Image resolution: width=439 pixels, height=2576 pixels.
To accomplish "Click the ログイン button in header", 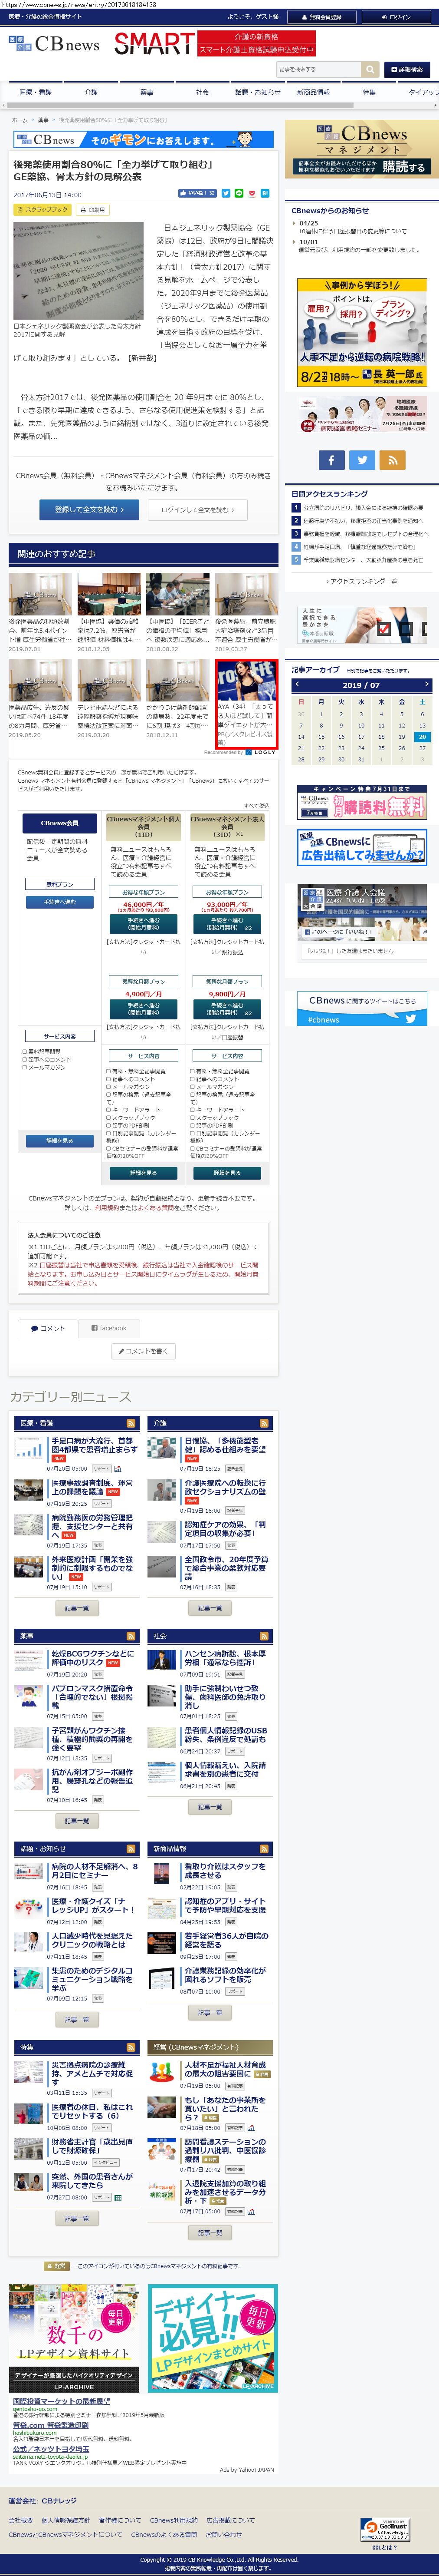I will (x=396, y=17).
